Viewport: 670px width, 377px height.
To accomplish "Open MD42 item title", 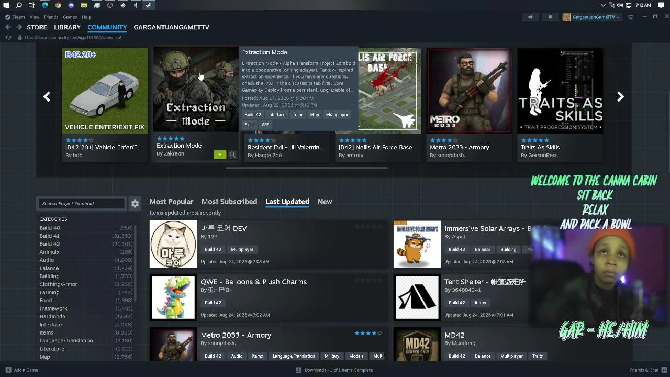I will [x=454, y=335].
